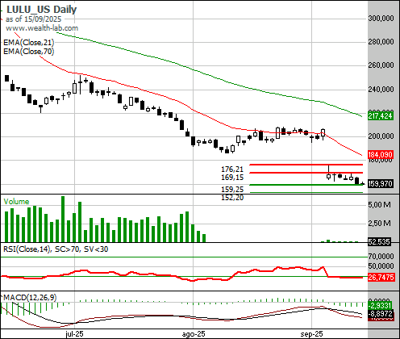This screenshot has width=400, height=339.
Task: Click the green -2,9331 MACD histogram tag
Action: 380,305
